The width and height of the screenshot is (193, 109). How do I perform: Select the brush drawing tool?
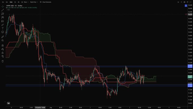point(3,25)
